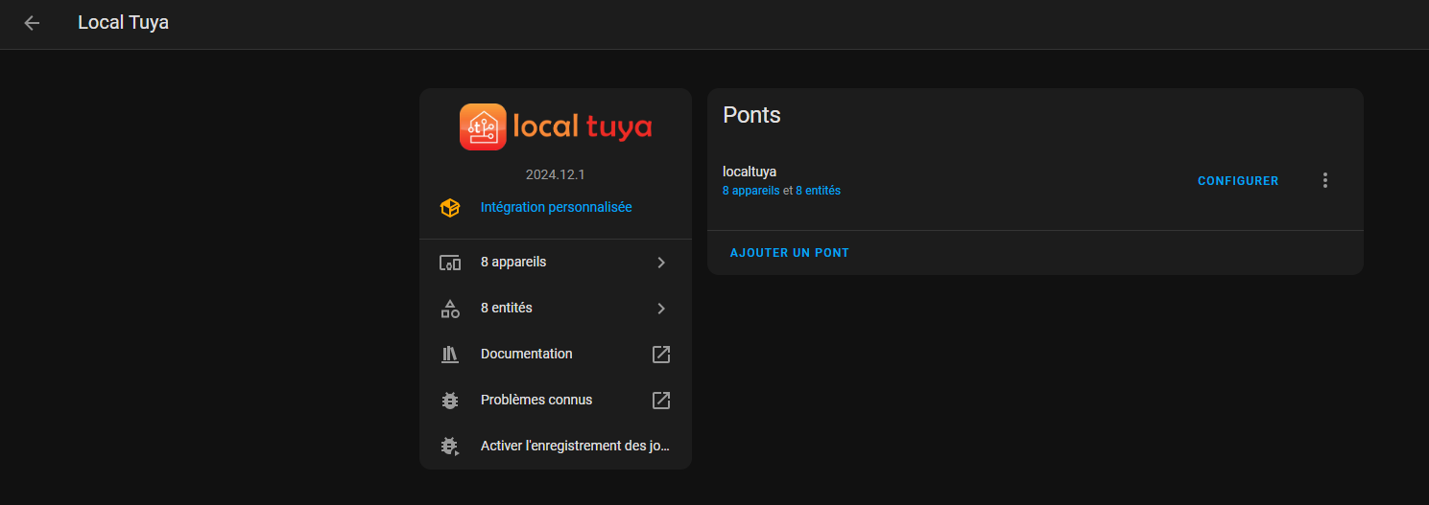Expand the 8 appareils chevron arrow
1429x505 pixels.
tap(660, 263)
